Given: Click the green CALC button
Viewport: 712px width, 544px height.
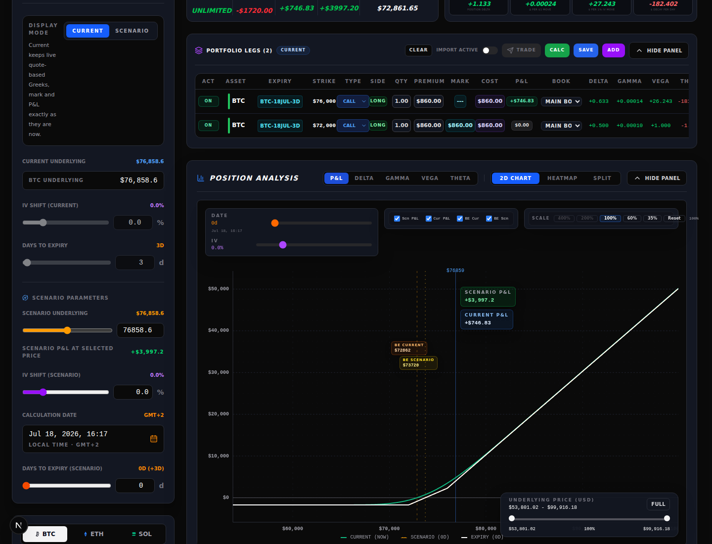Looking at the screenshot, I should click(557, 50).
